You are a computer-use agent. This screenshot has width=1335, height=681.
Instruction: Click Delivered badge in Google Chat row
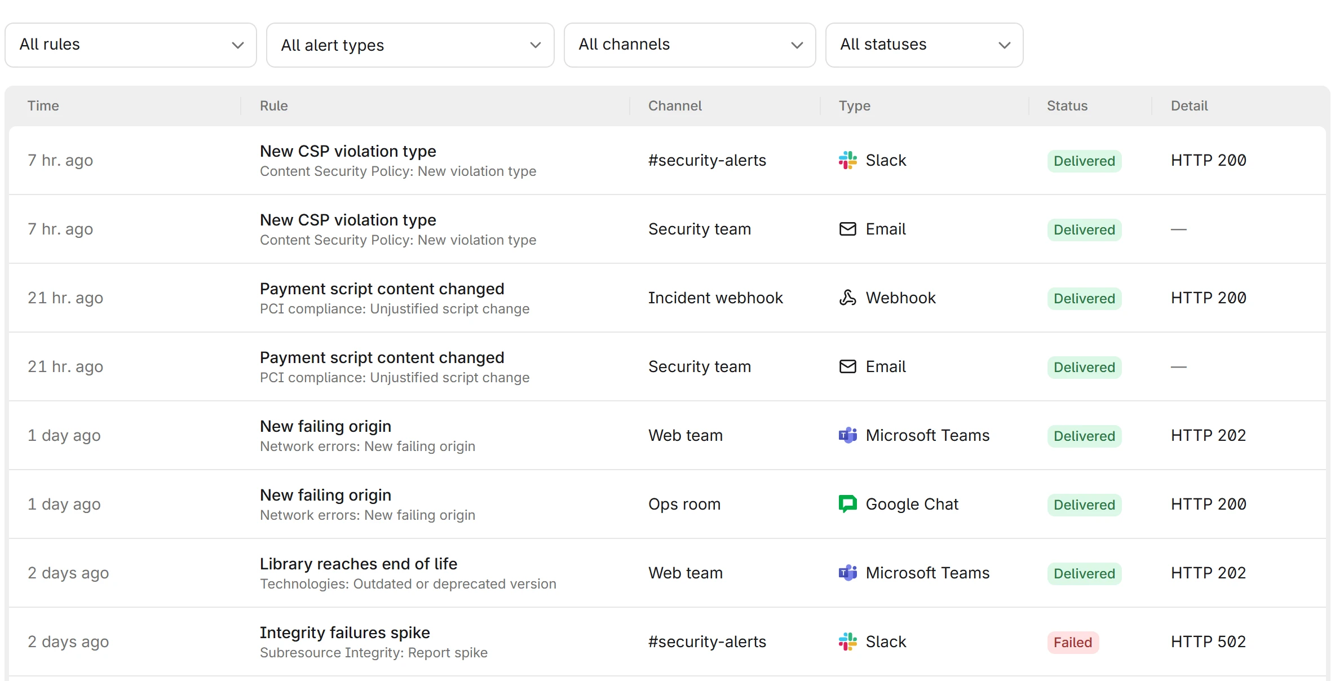click(1084, 505)
